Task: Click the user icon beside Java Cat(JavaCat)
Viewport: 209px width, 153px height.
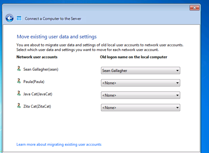Action: (x=19, y=93)
